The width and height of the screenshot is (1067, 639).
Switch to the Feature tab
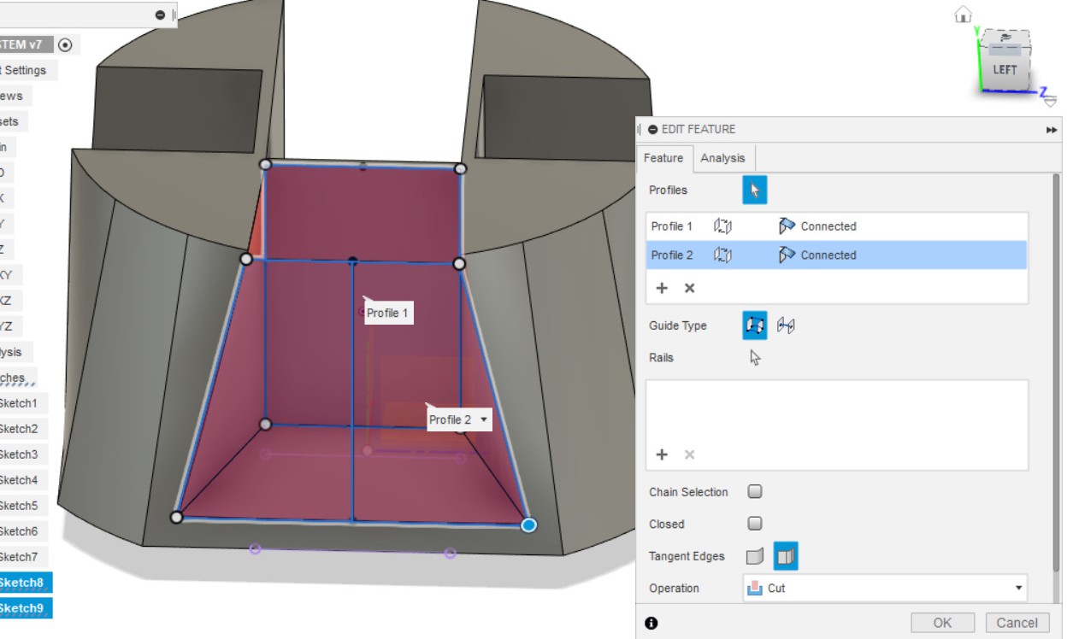(x=663, y=158)
